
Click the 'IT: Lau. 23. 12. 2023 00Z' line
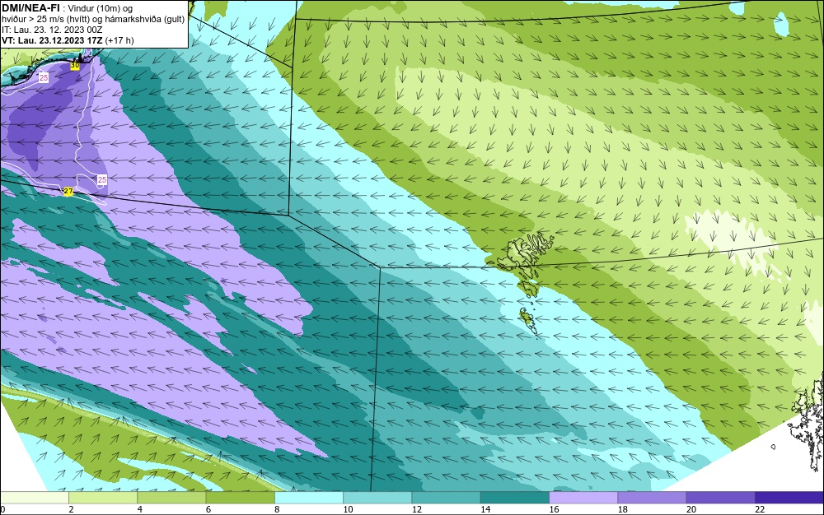click(52, 30)
